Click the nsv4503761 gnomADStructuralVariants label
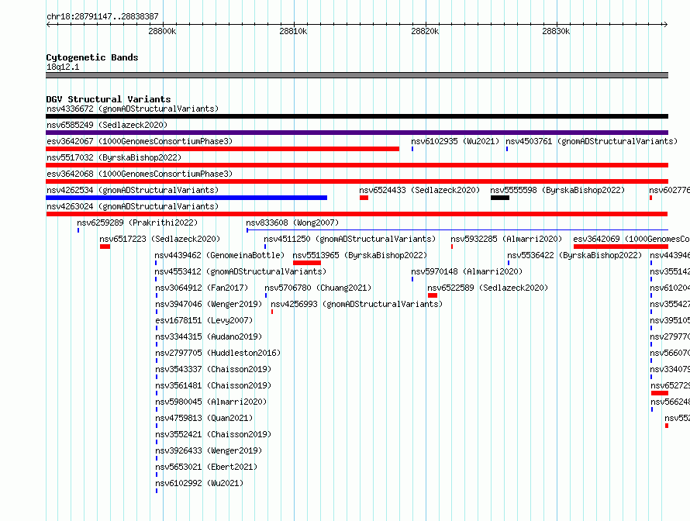Image resolution: width=690 pixels, height=521 pixels. [x=592, y=141]
